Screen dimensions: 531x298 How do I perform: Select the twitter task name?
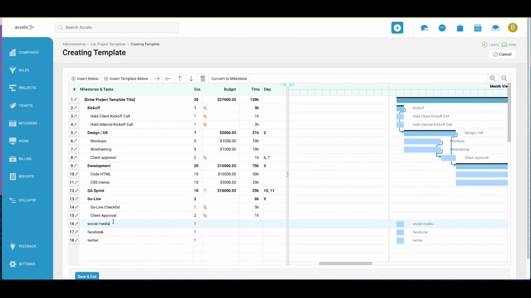click(93, 240)
